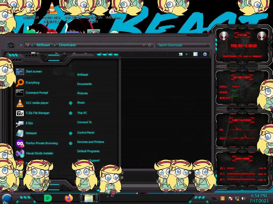Click the Start orb button
Screen dimensions: 273x204
tap(6, 198)
